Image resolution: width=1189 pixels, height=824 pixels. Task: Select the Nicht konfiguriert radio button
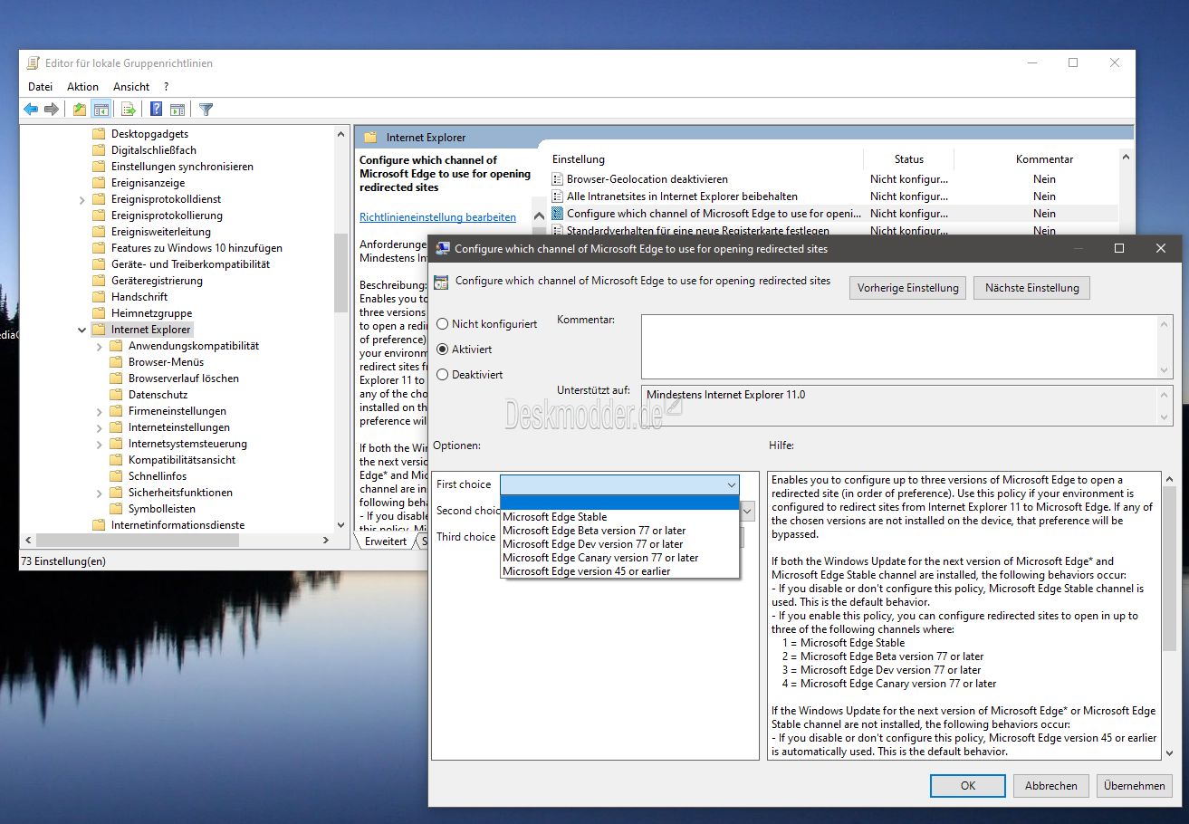point(443,323)
